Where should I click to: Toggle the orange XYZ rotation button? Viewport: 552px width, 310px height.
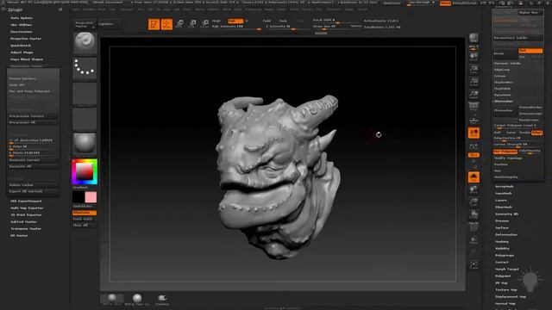pyautogui.click(x=474, y=155)
